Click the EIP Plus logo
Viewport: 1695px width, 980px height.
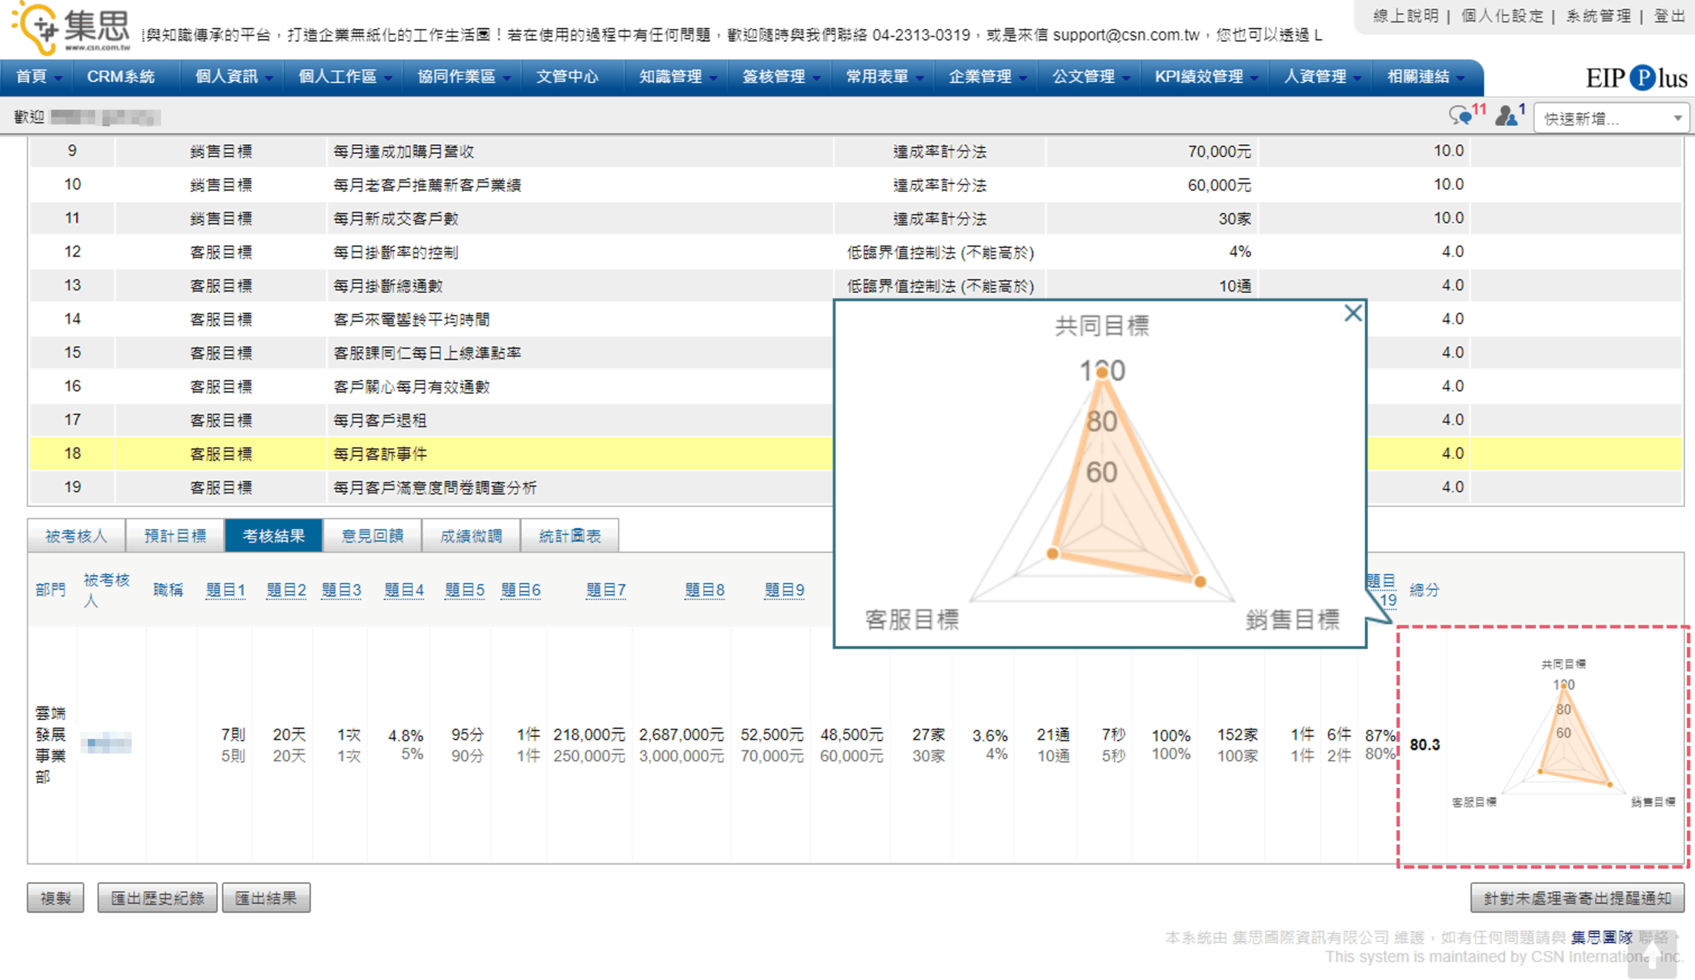coord(1636,78)
